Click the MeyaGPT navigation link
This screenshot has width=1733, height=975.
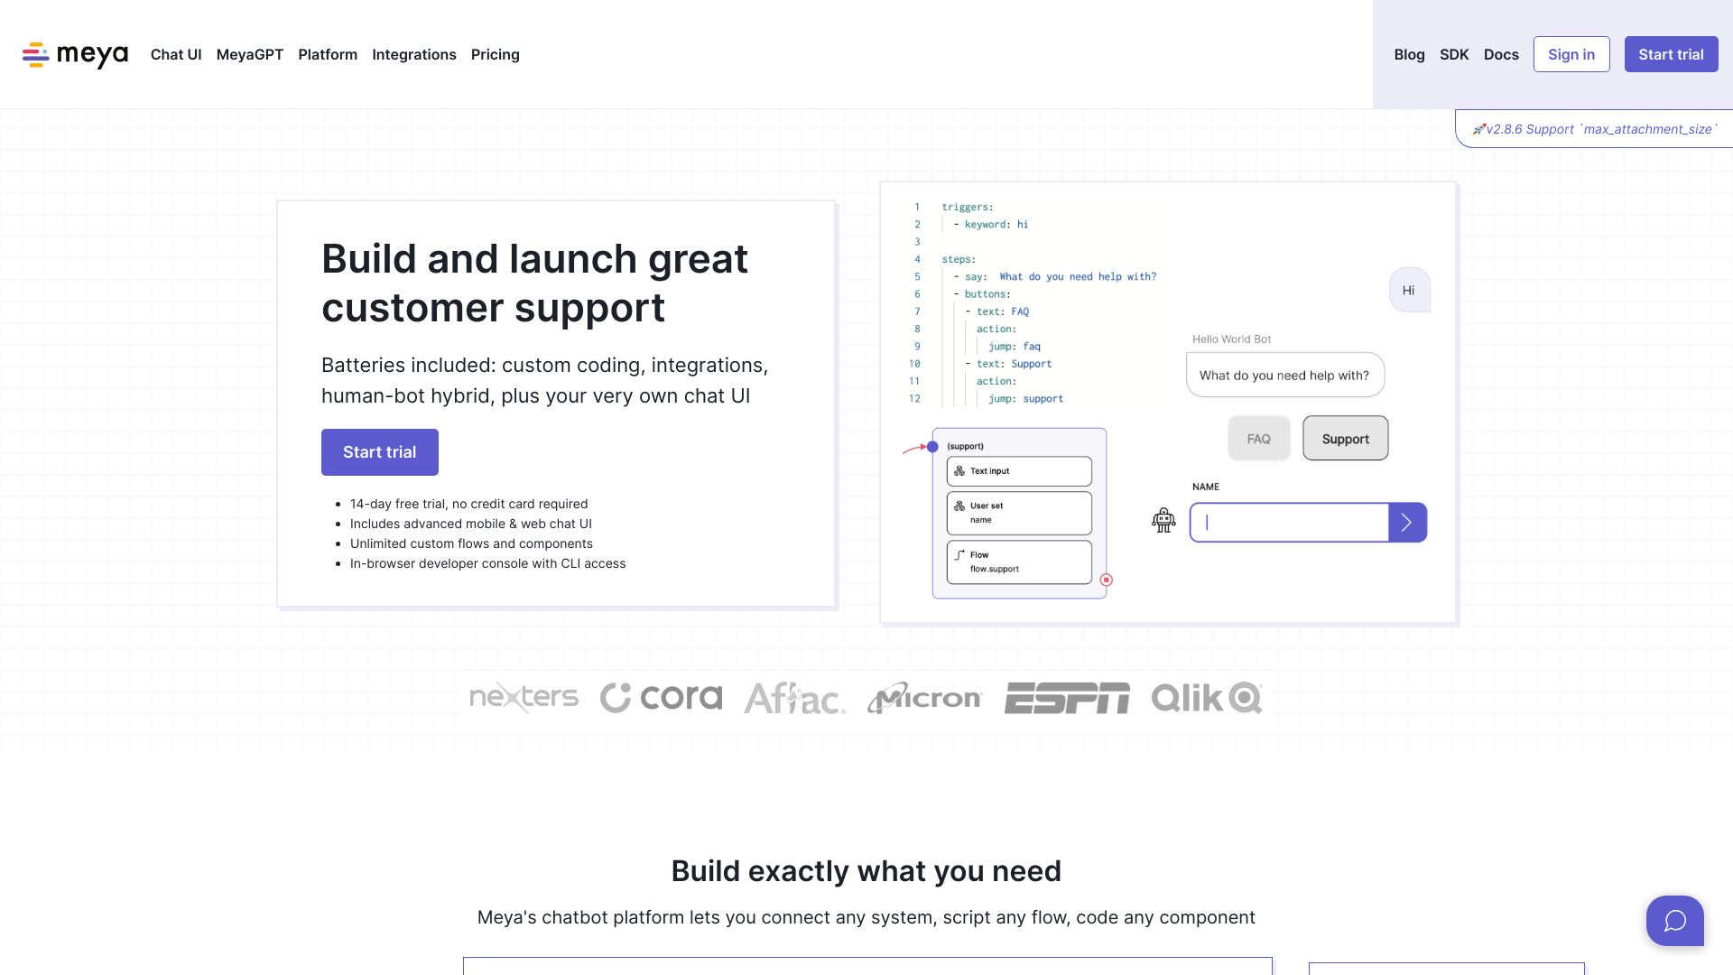(250, 53)
